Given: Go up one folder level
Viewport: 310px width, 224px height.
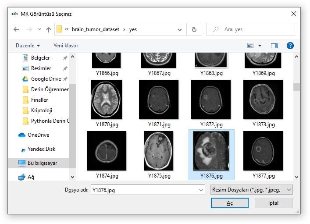Looking at the screenshot, I should tap(49, 29).
